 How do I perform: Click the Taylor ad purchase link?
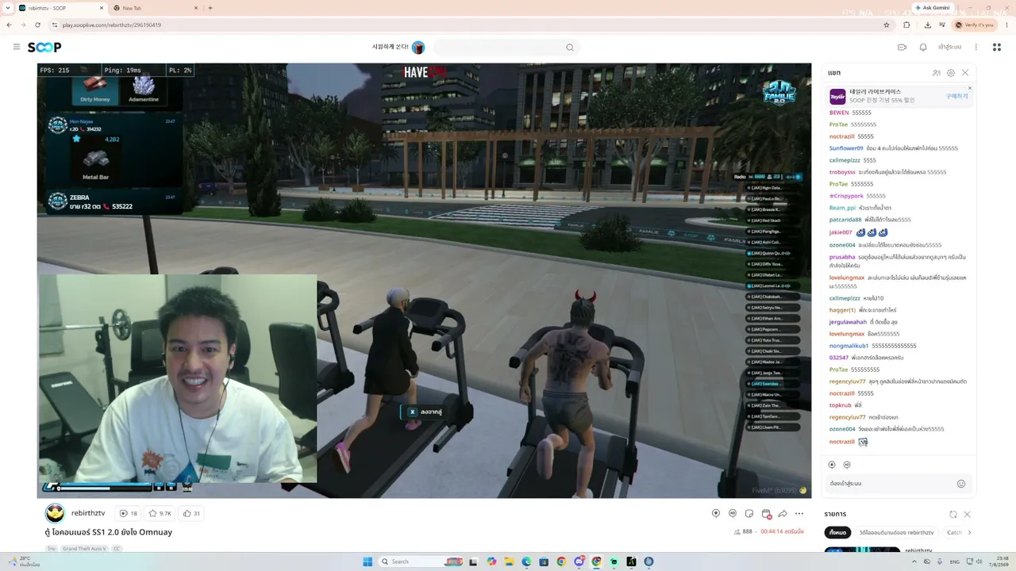(x=956, y=96)
